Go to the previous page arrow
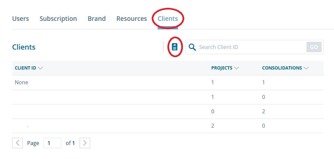This screenshot has width=334, height=159. tap(17, 143)
